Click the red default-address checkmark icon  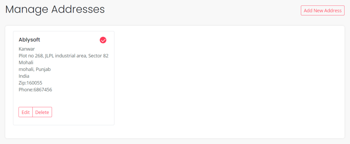pyautogui.click(x=103, y=40)
